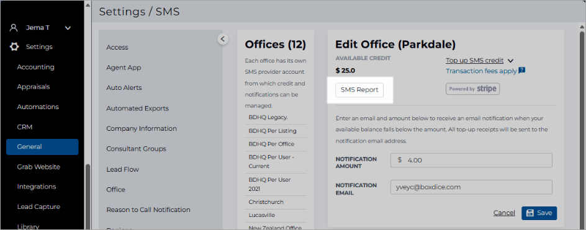Open the Automations settings item
The image size is (586, 230).
(x=38, y=107)
